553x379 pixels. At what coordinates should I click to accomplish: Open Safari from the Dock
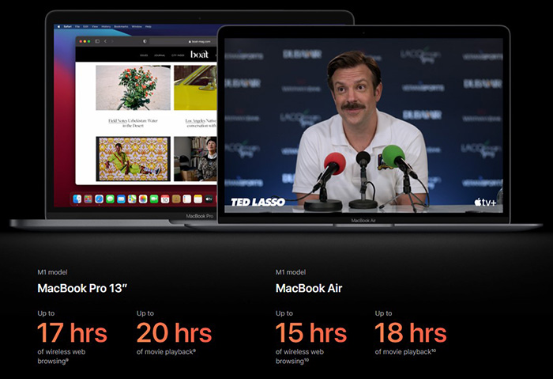click(99, 199)
